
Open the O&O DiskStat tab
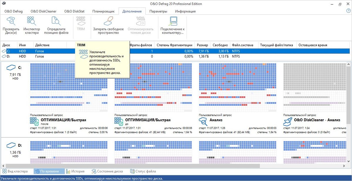pos(74,11)
